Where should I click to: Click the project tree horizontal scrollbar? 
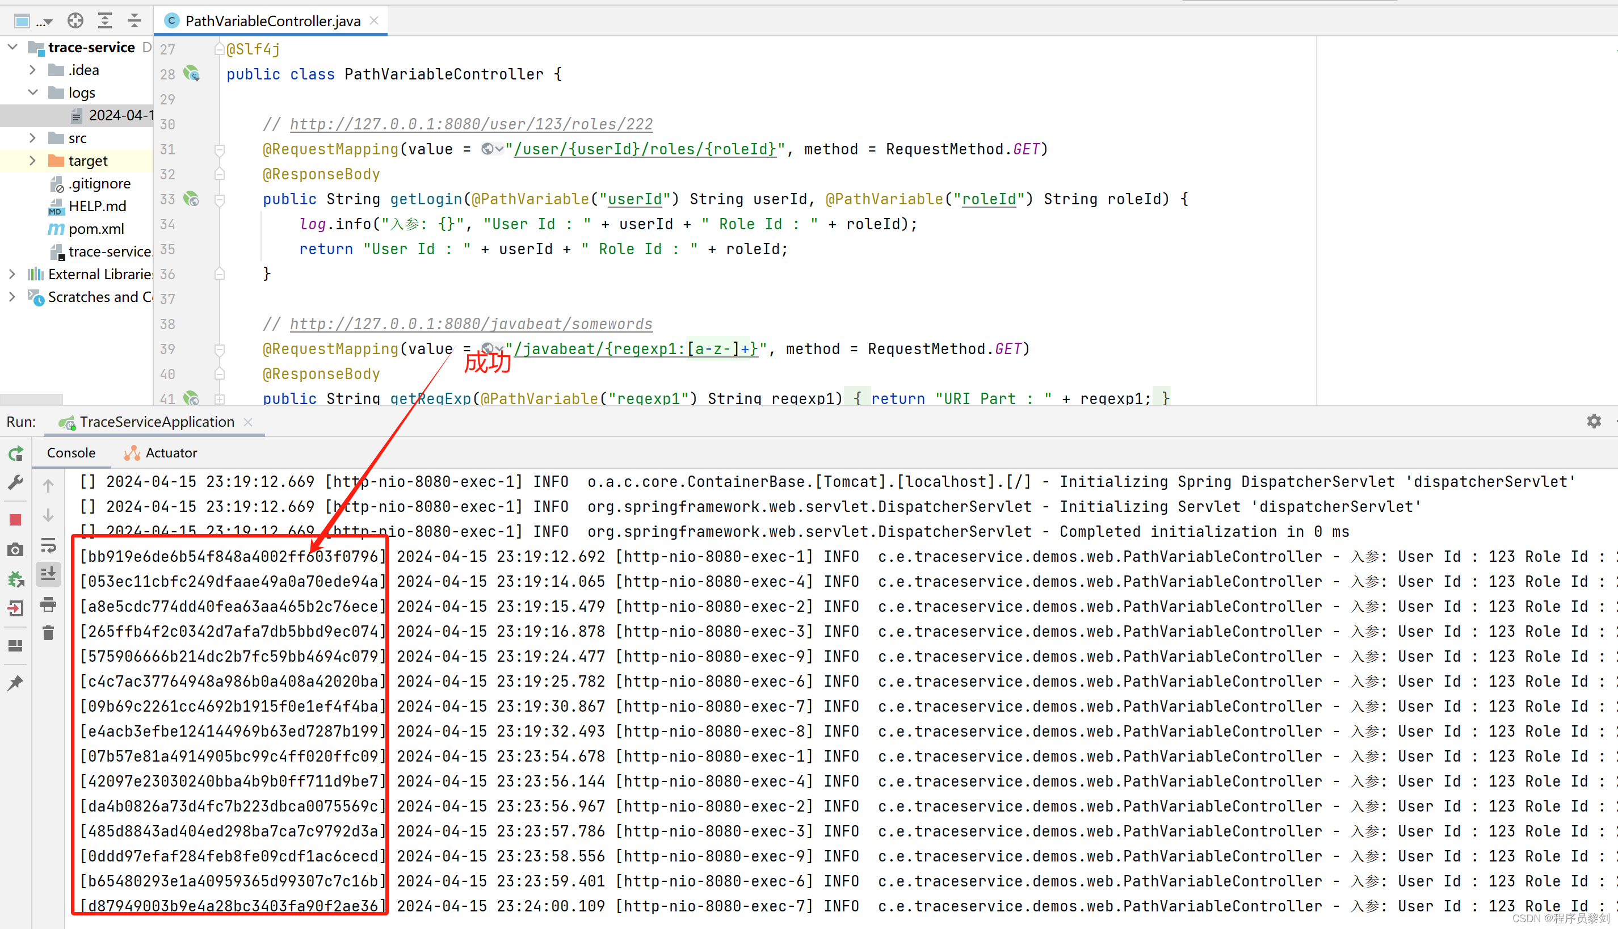(x=32, y=400)
